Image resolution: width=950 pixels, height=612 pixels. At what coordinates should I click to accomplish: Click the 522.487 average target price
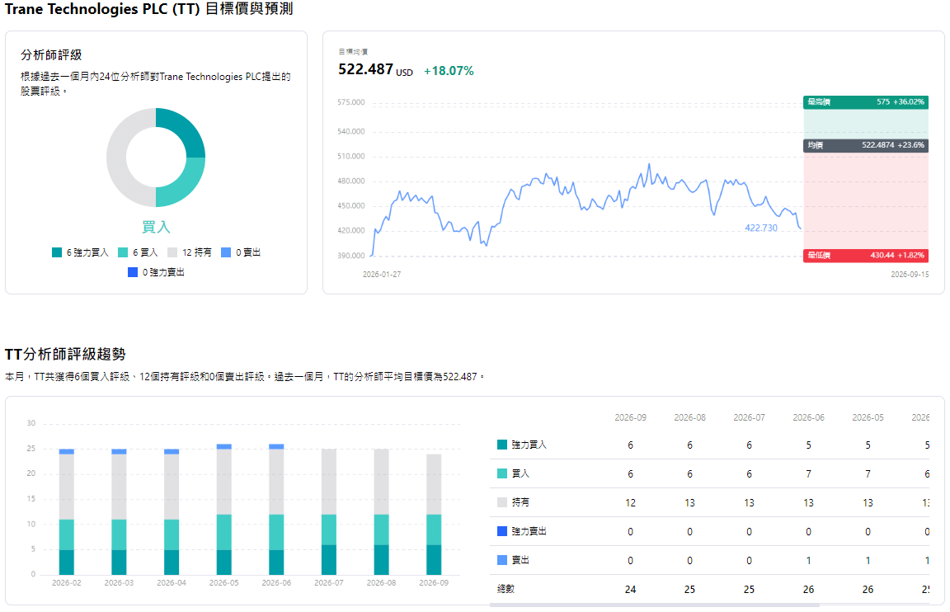tap(365, 69)
